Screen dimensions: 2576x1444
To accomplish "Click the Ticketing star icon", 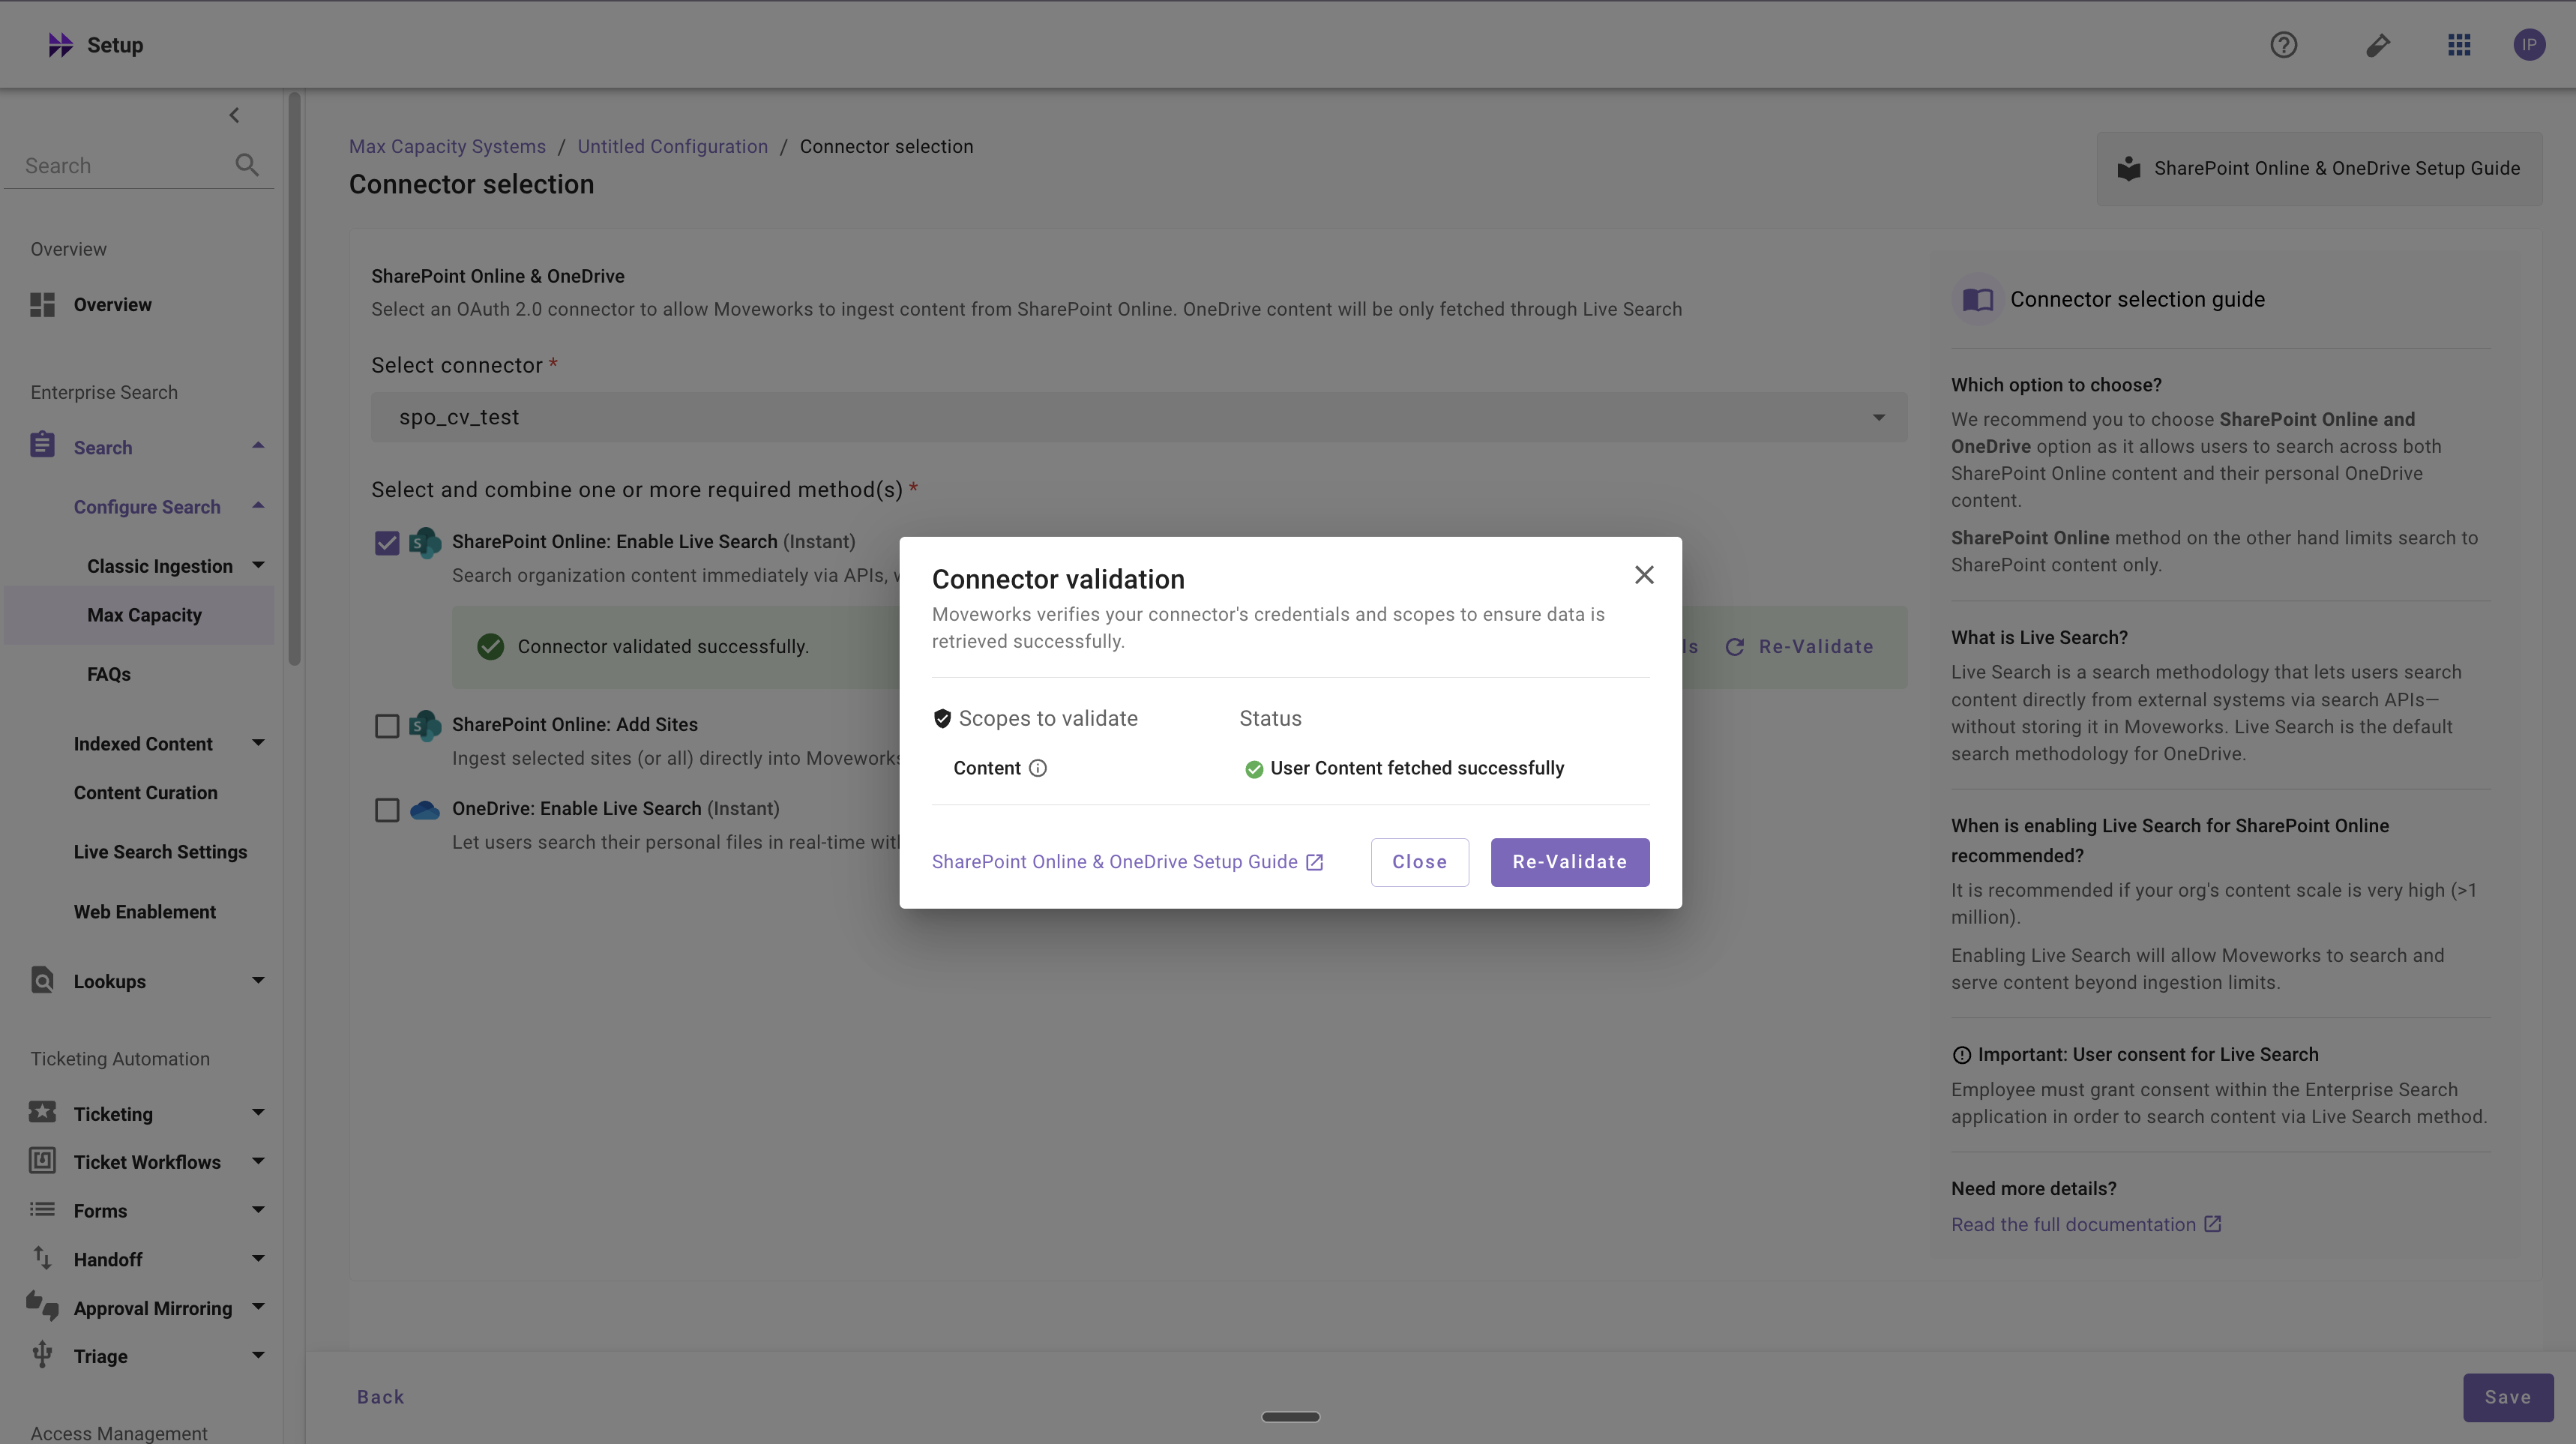I will tap(42, 1112).
